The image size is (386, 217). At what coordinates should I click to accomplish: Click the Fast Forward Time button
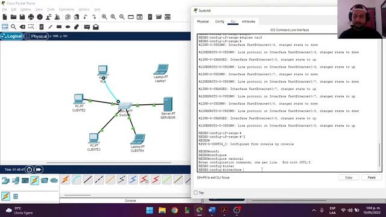(x=39, y=169)
